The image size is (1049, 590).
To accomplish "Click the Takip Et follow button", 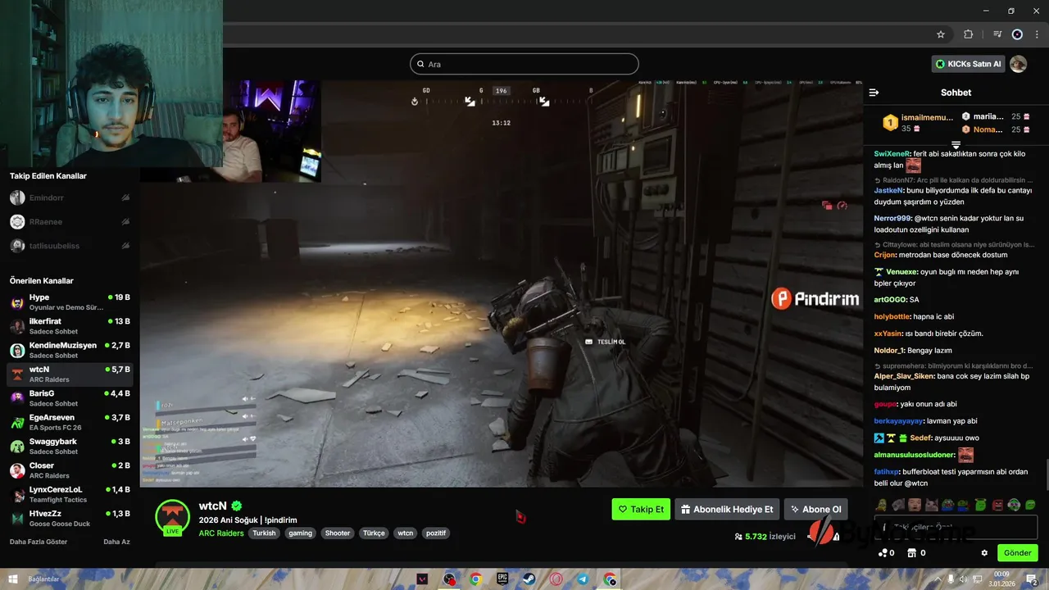I will coord(641,509).
